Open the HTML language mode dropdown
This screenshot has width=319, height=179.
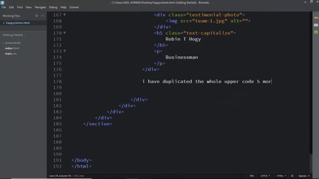coord(281,176)
